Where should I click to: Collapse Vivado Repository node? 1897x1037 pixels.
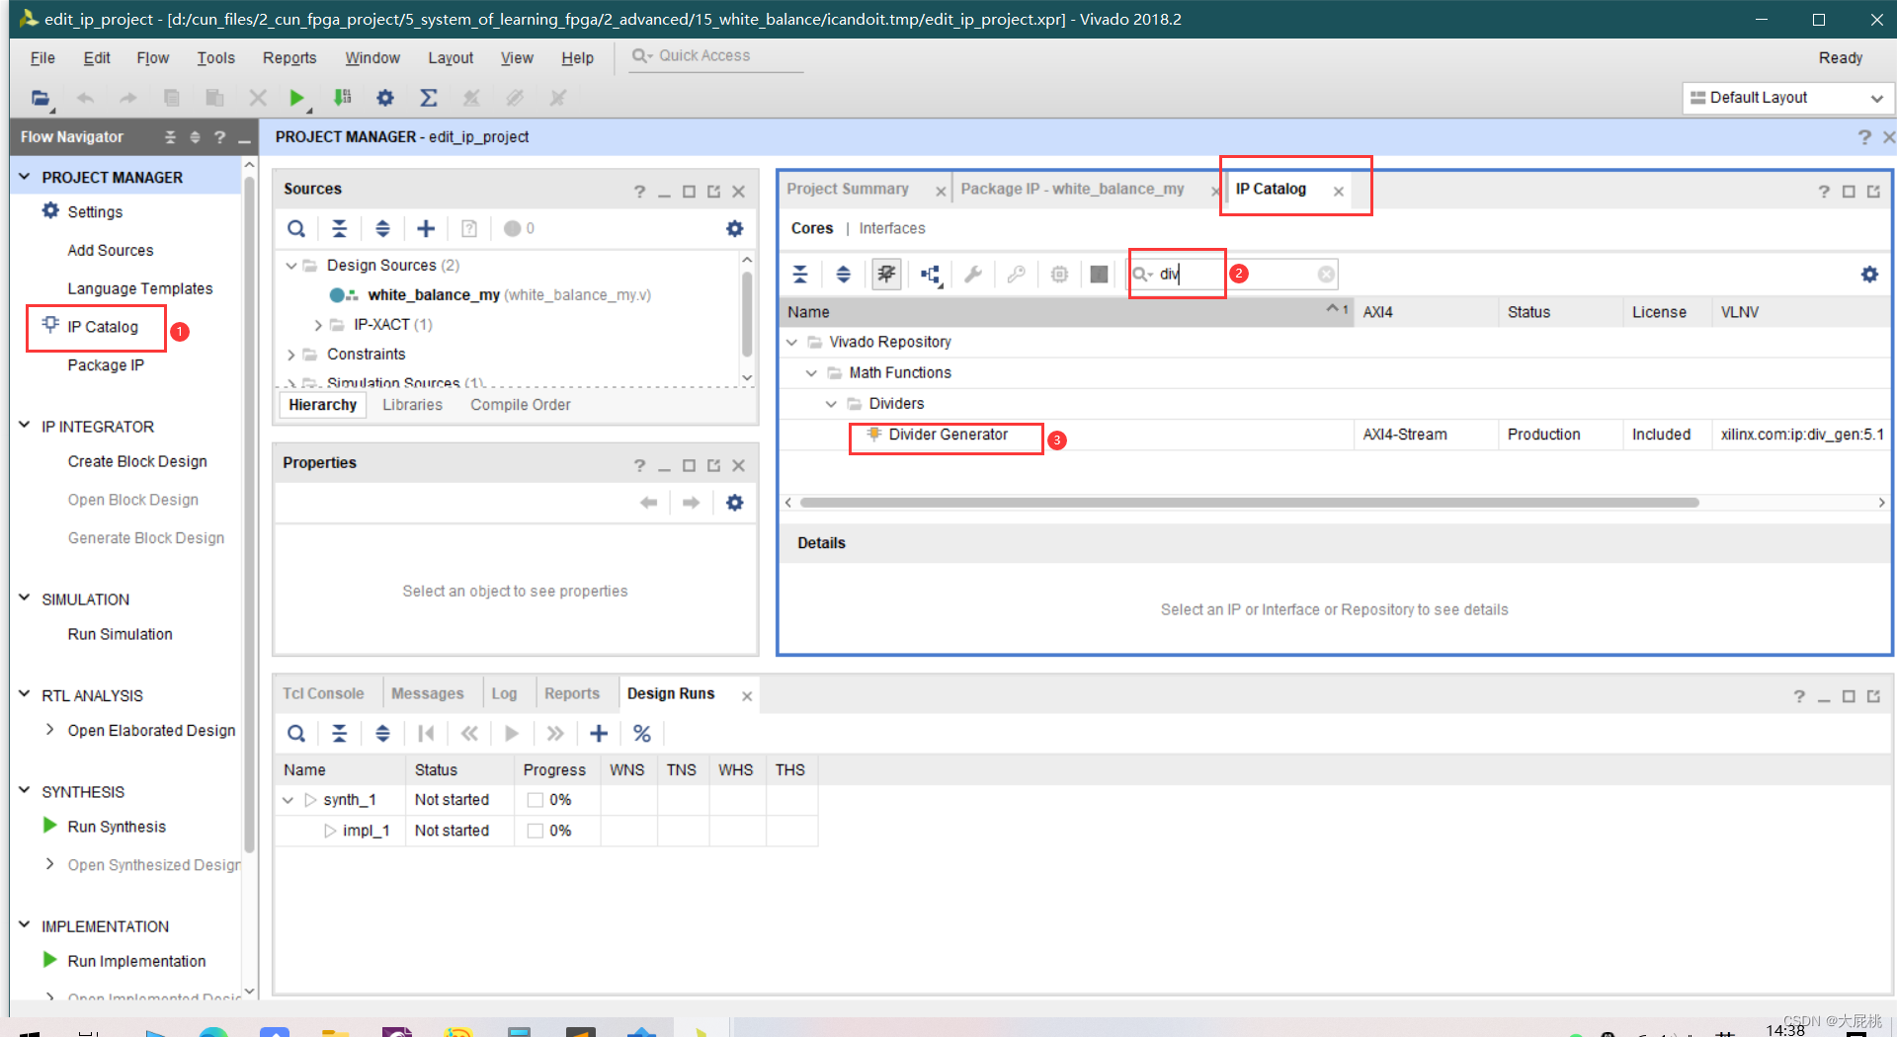click(x=792, y=343)
